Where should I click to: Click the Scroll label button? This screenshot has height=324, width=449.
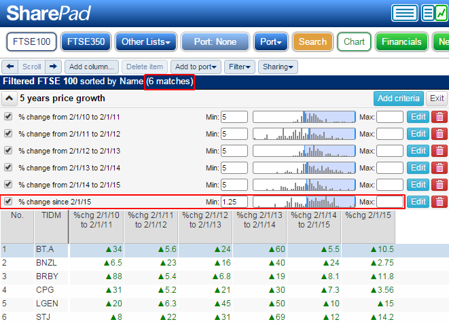point(32,67)
